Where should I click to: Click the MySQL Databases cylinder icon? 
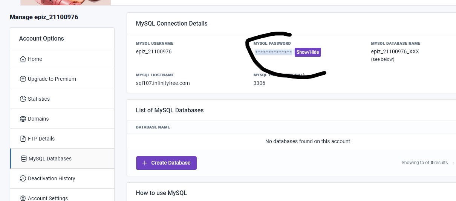point(24,159)
